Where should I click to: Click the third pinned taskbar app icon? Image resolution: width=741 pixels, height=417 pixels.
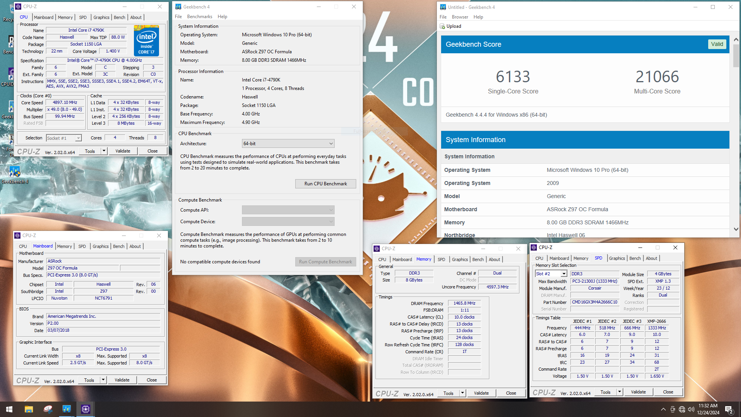47,409
